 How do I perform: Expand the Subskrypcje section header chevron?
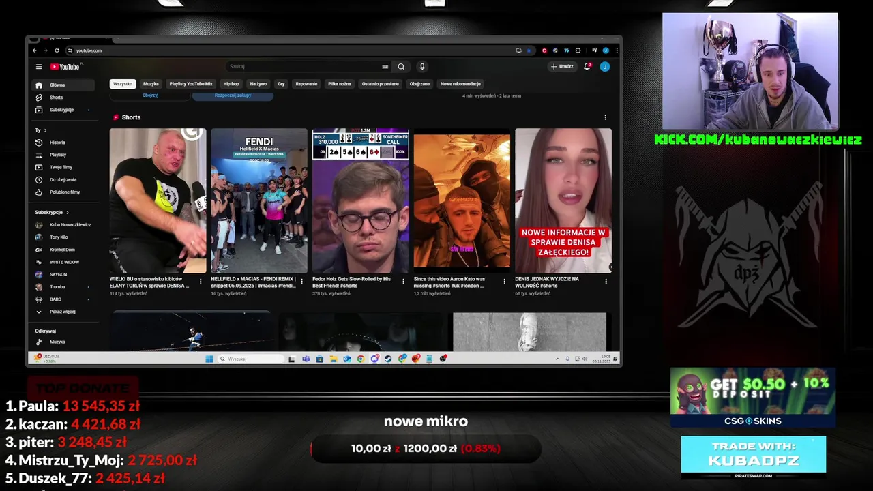[67, 212]
